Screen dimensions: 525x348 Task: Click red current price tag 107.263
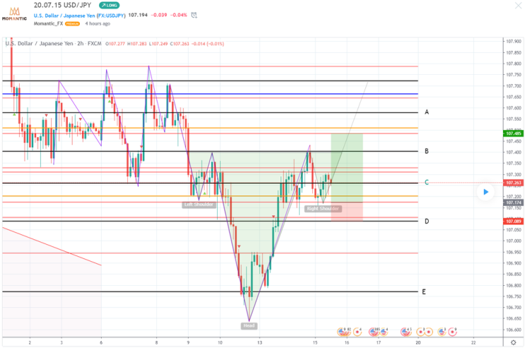click(x=513, y=183)
